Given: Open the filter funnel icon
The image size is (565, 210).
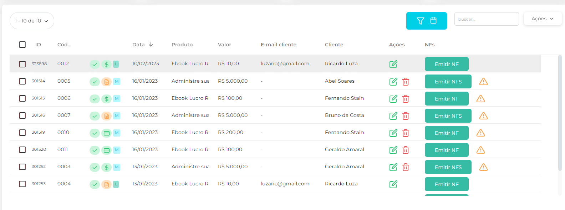Looking at the screenshot, I should [421, 21].
